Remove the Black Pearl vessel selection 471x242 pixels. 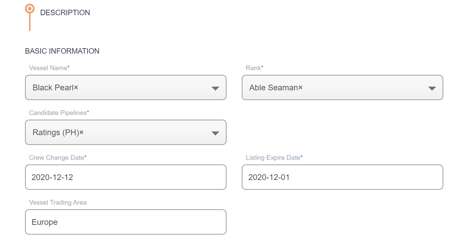[x=76, y=87]
